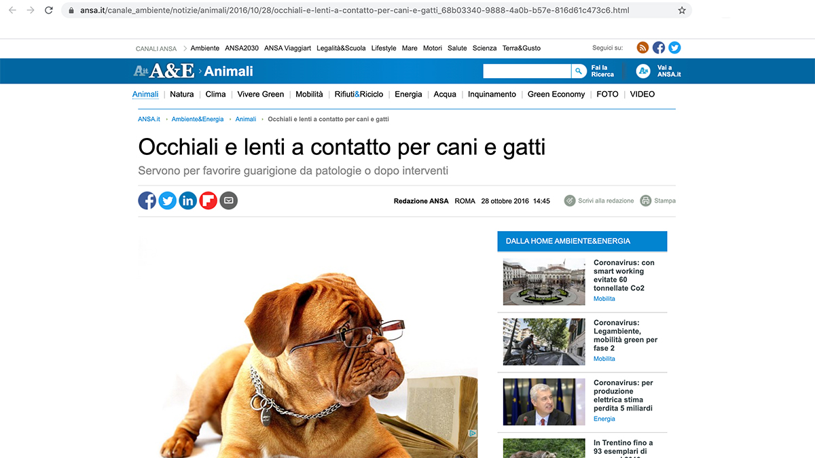Send article by email icon
The image size is (815, 458).
pyautogui.click(x=228, y=200)
